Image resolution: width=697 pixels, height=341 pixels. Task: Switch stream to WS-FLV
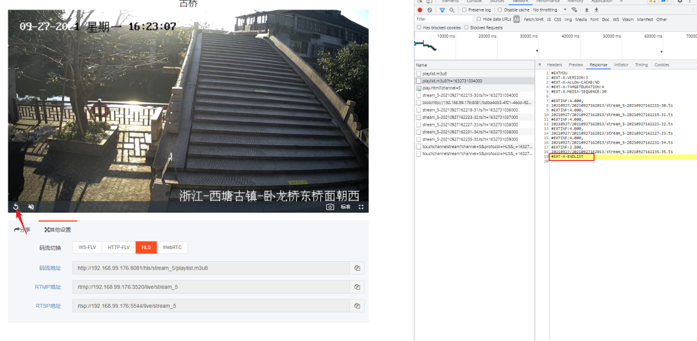[x=87, y=247]
